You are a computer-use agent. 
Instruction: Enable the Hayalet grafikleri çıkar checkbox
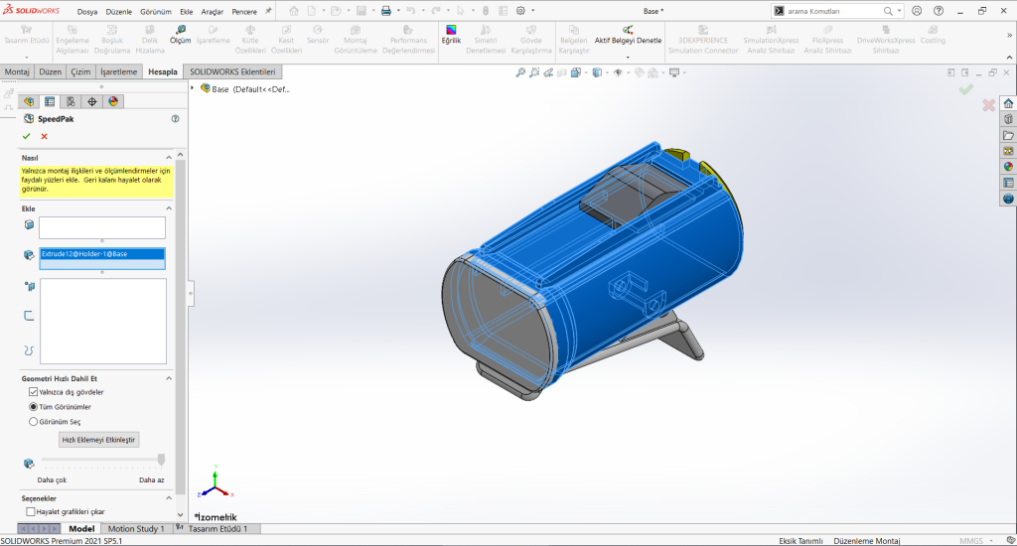pos(30,511)
